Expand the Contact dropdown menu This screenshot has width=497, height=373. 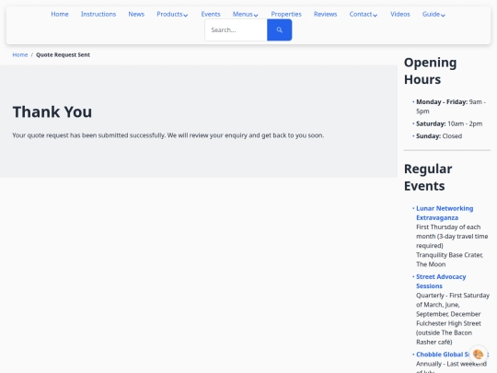pos(364,14)
